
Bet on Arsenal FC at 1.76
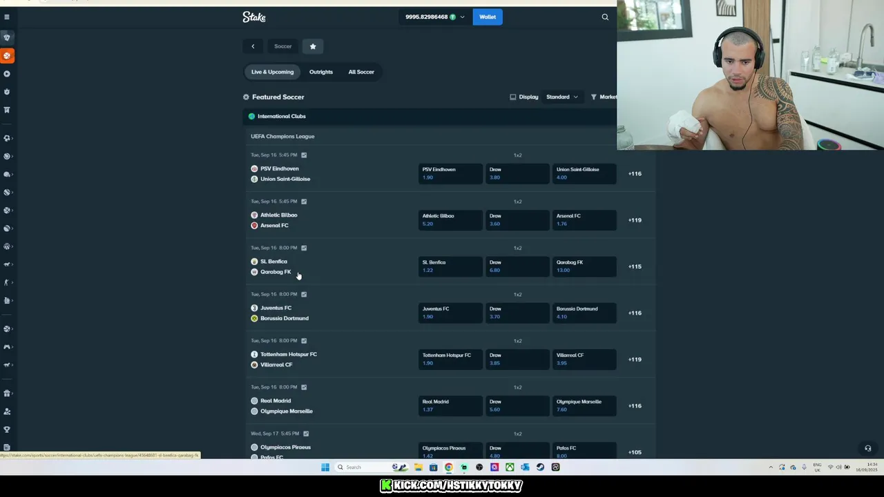click(584, 220)
